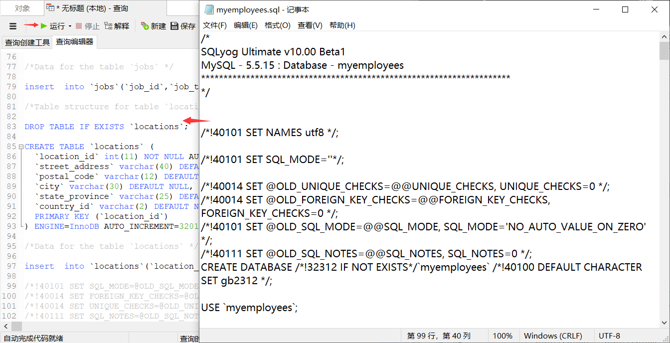Open Notepad Help (帮助) menu

342,25
